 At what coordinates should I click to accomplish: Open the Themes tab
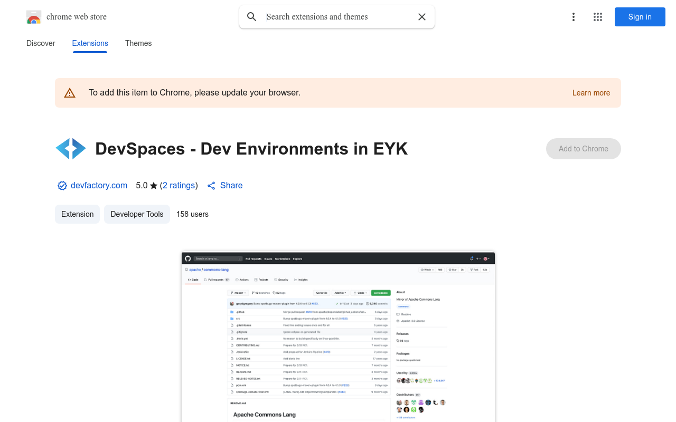[x=138, y=43]
